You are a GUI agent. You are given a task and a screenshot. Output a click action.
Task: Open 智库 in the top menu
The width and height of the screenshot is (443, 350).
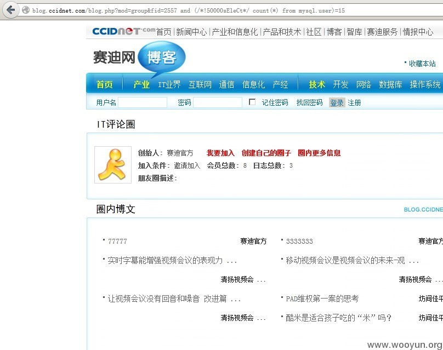355,32
